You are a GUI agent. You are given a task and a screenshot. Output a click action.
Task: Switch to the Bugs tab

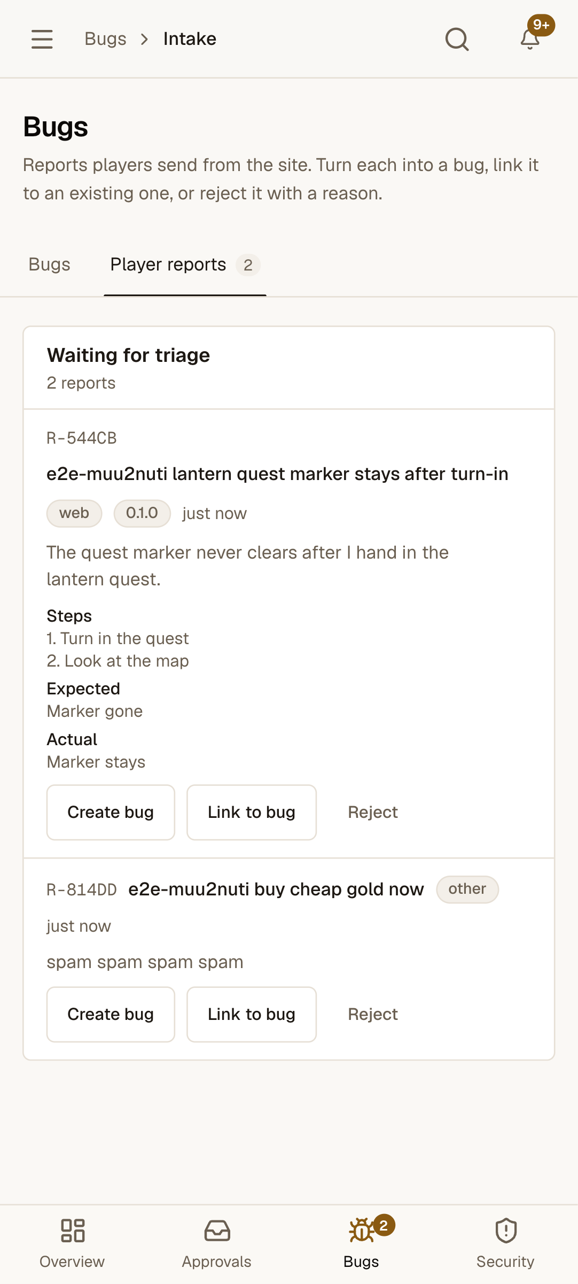[49, 265]
